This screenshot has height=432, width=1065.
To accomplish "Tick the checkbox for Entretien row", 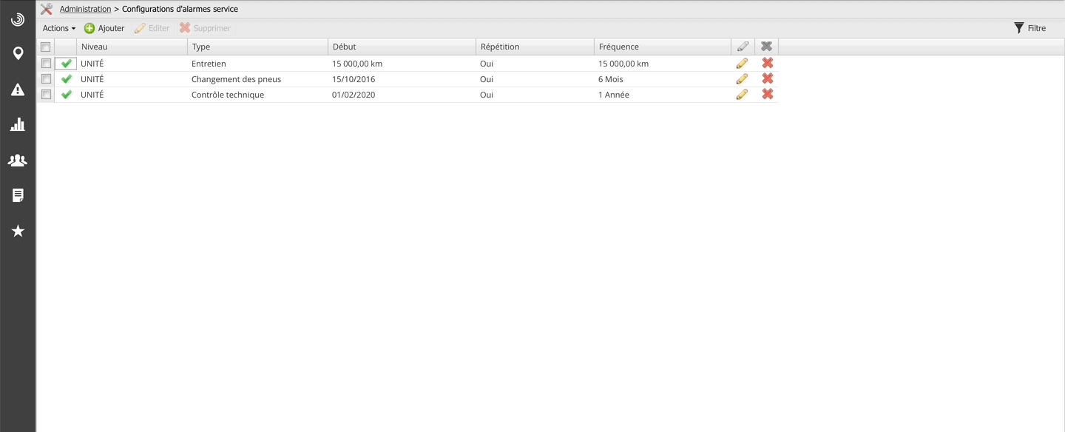I will (x=46, y=64).
